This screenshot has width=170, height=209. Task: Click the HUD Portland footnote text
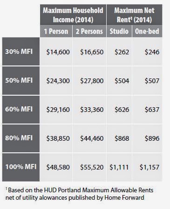pos(79,194)
